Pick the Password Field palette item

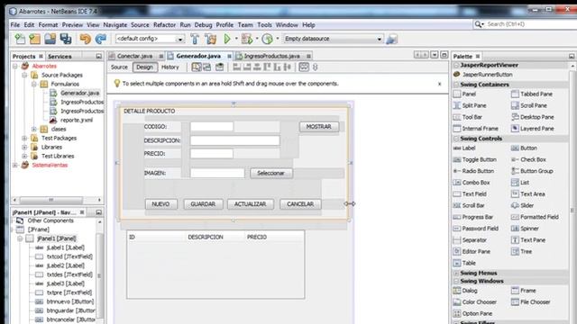tap(475, 229)
